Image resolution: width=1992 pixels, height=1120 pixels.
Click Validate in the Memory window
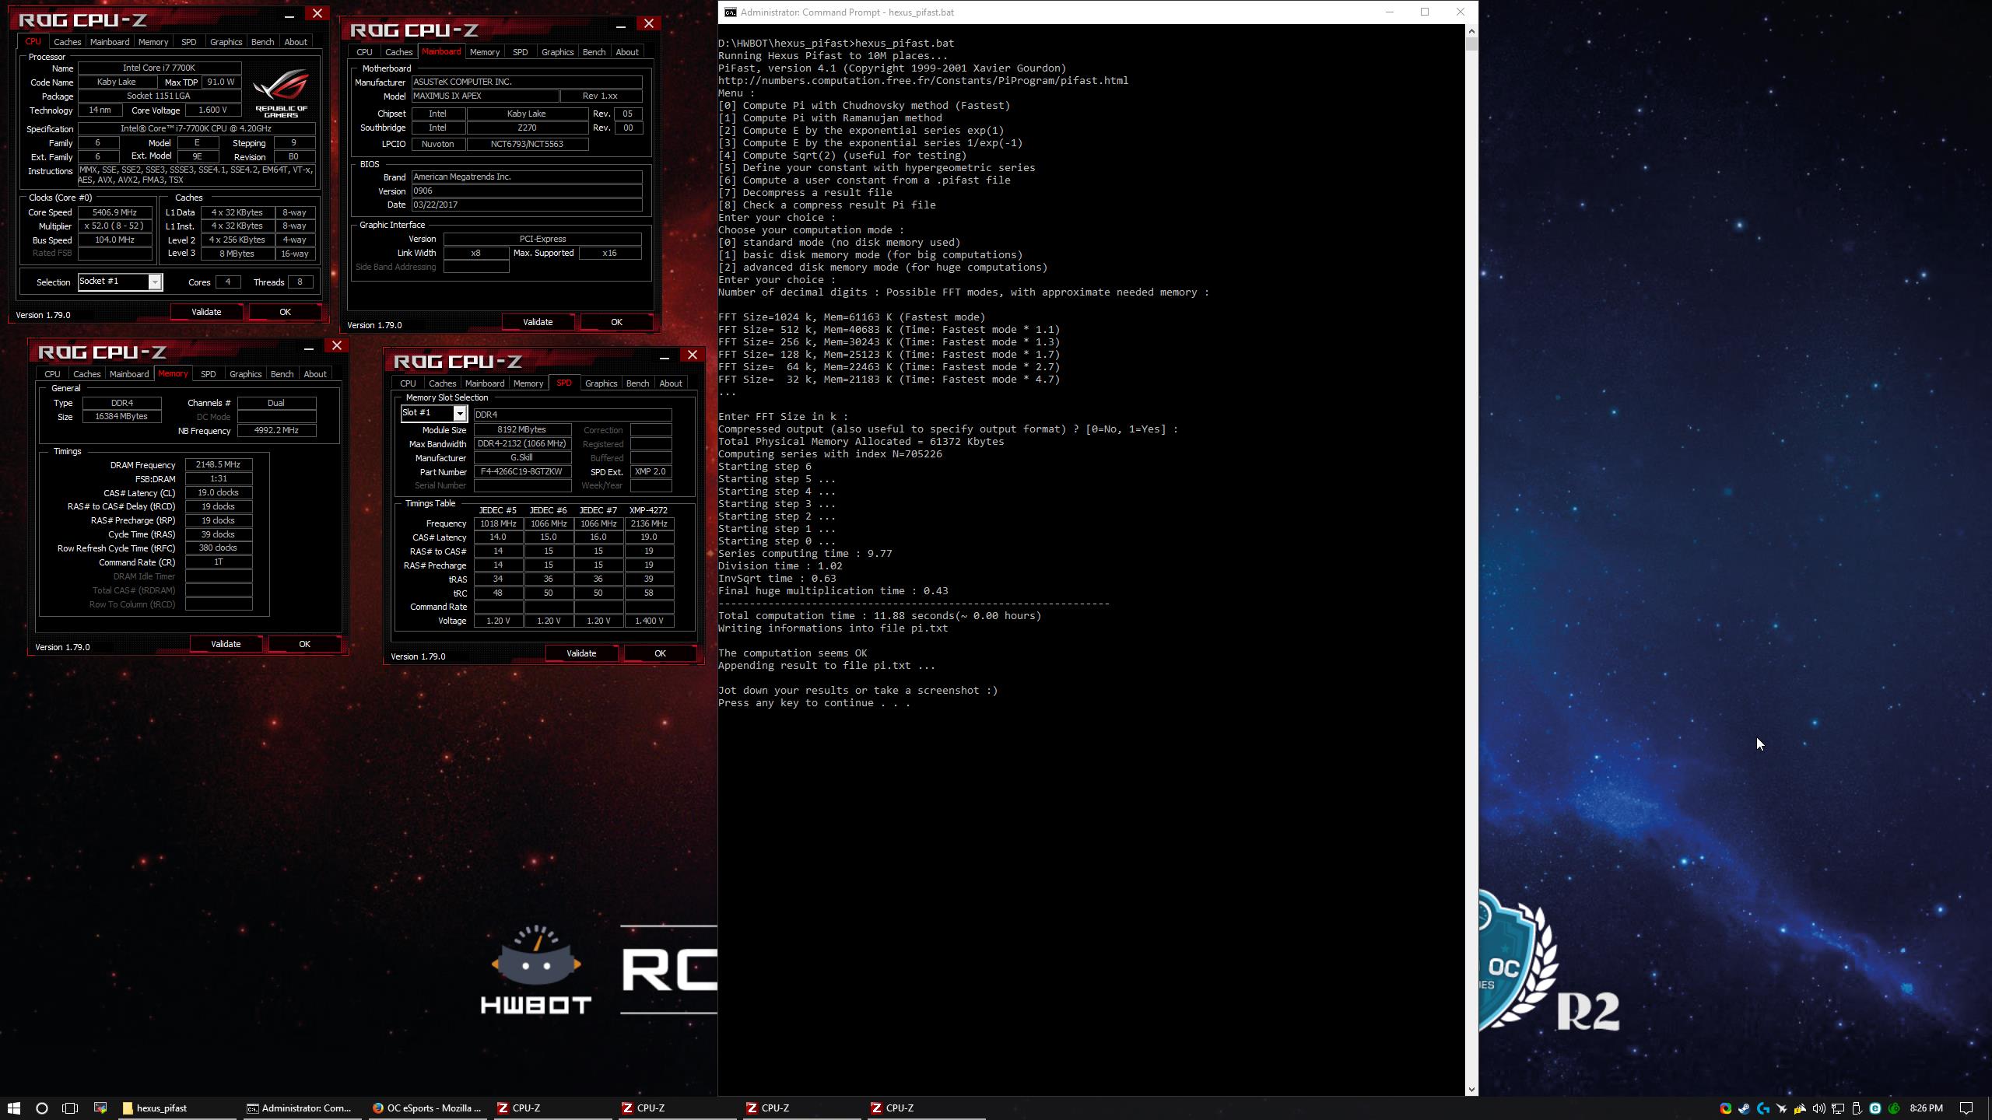pyautogui.click(x=226, y=644)
